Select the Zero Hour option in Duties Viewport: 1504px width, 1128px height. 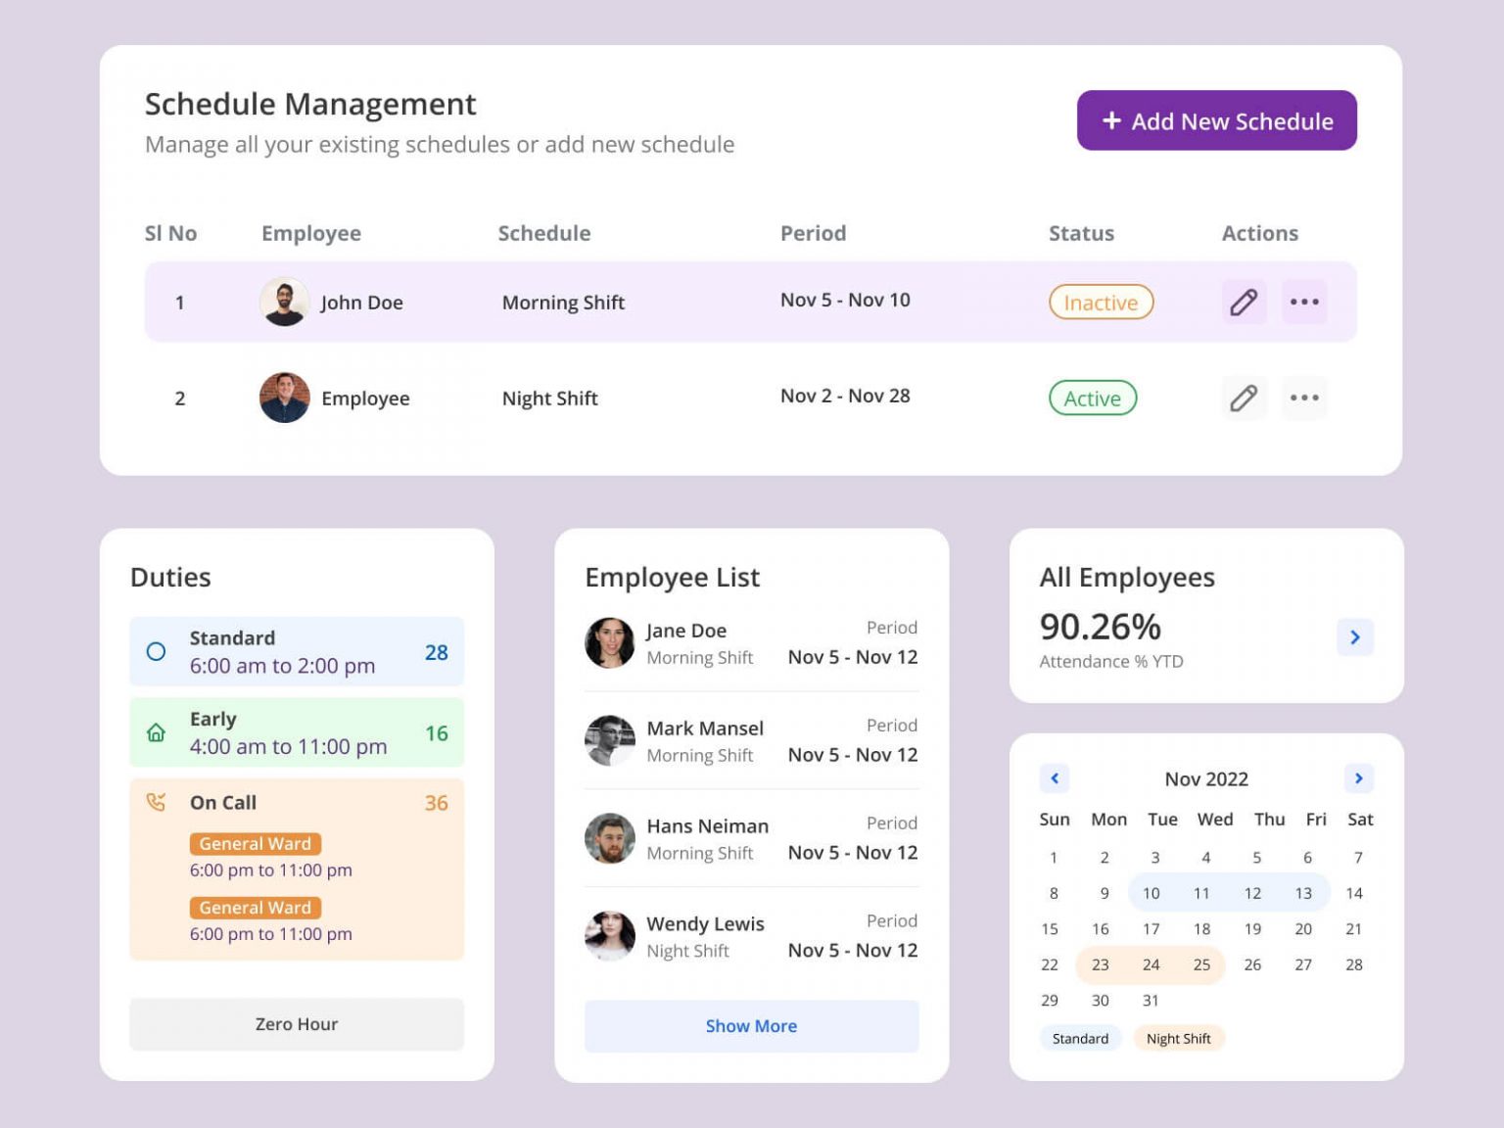point(296,1024)
